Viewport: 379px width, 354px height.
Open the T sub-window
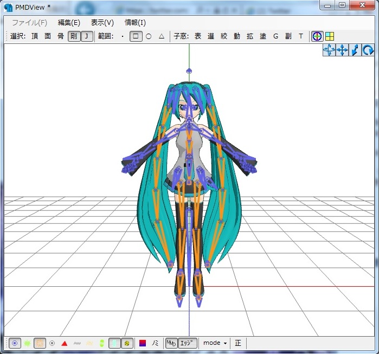point(301,36)
